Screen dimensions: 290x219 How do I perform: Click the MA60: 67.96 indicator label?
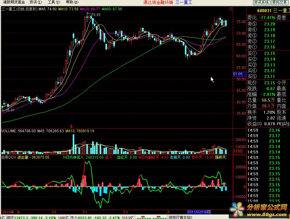coord(112,9)
